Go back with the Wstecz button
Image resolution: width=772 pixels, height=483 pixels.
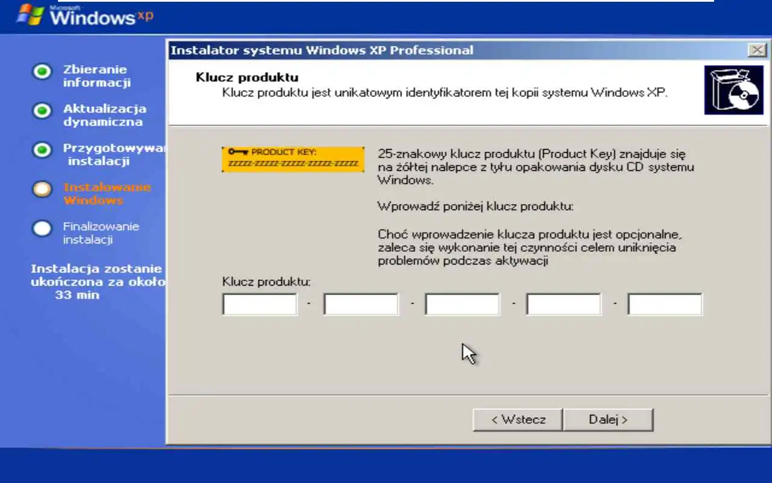pos(517,420)
